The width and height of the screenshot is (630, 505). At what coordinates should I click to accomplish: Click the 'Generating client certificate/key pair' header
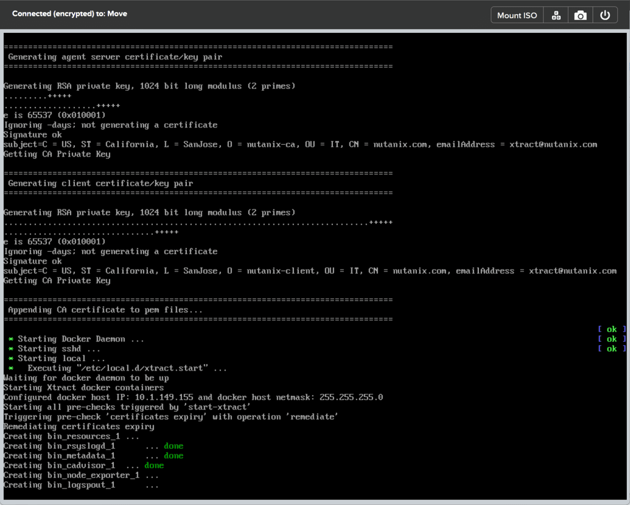coord(99,183)
